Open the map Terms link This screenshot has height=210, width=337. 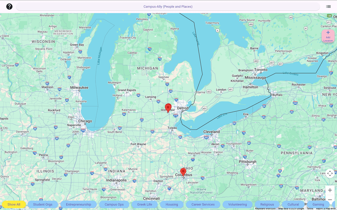tap(310, 208)
